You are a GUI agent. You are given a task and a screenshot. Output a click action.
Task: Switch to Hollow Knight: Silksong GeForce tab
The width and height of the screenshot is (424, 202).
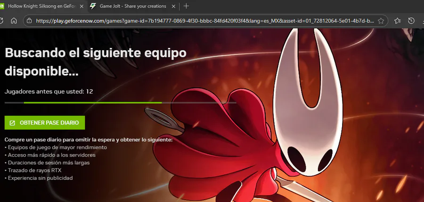(x=42, y=6)
